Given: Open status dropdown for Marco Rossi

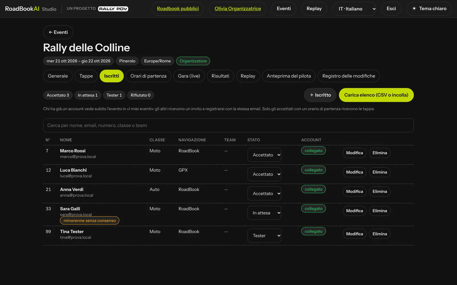Looking at the screenshot, I should [x=264, y=155].
